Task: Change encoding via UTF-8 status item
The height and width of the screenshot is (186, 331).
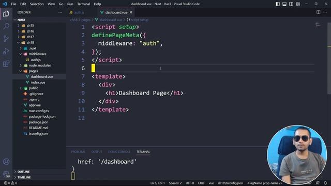Action: click(x=190, y=183)
